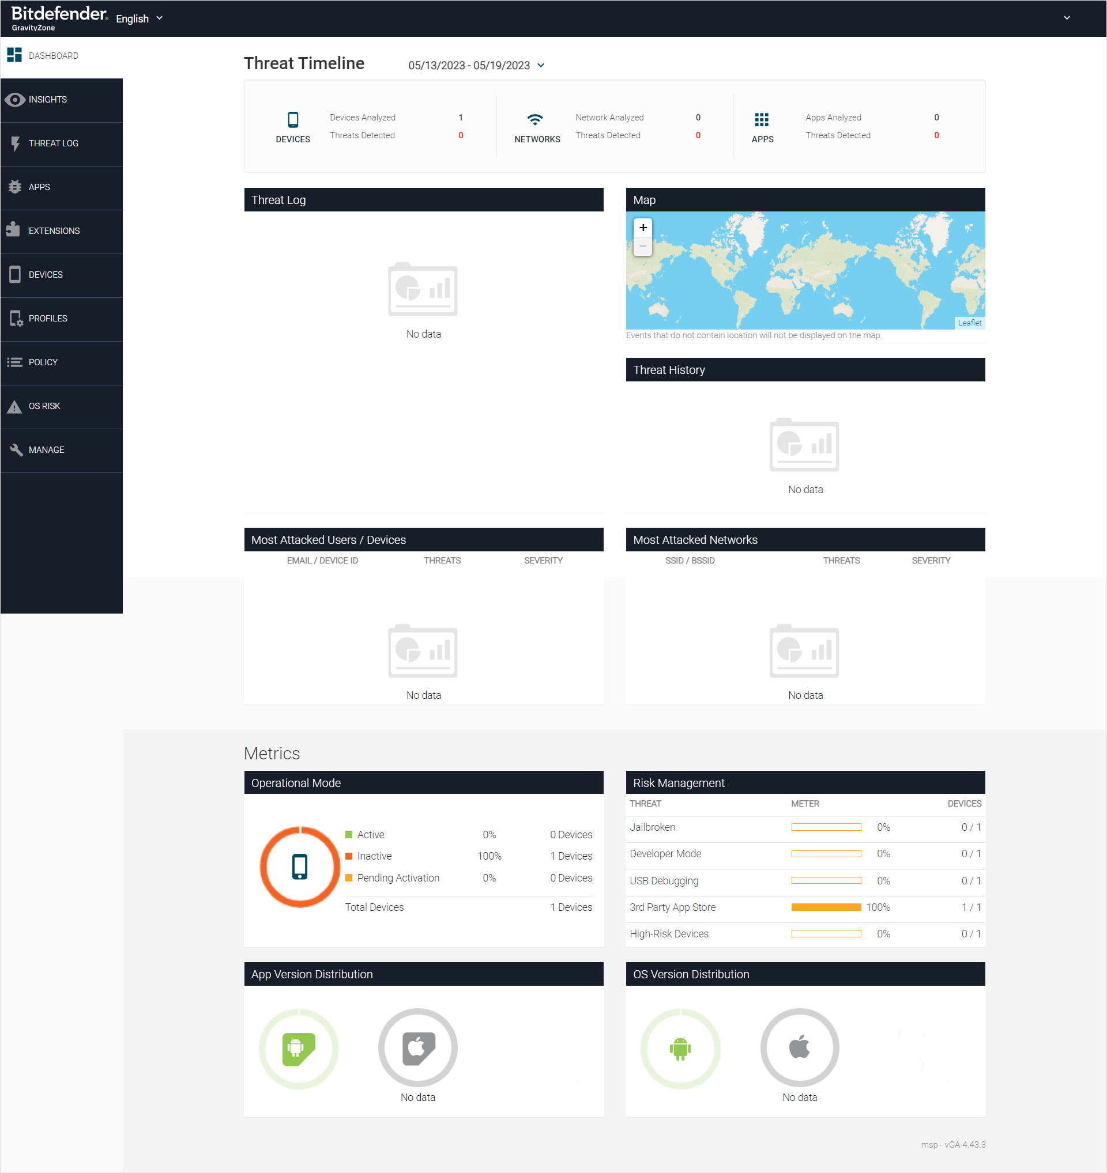This screenshot has height=1173, width=1107.
Task: Select the Policy list icon
Action: coord(16,362)
